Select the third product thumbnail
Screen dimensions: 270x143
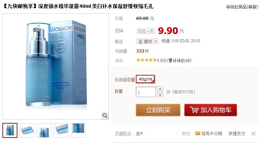click(44, 130)
